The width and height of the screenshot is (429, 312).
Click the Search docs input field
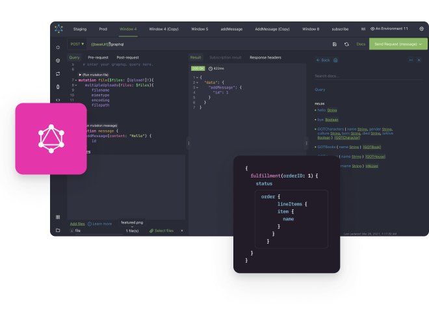pos(367,76)
